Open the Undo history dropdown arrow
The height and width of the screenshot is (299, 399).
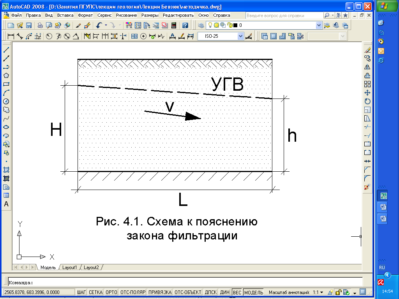(x=106, y=25)
